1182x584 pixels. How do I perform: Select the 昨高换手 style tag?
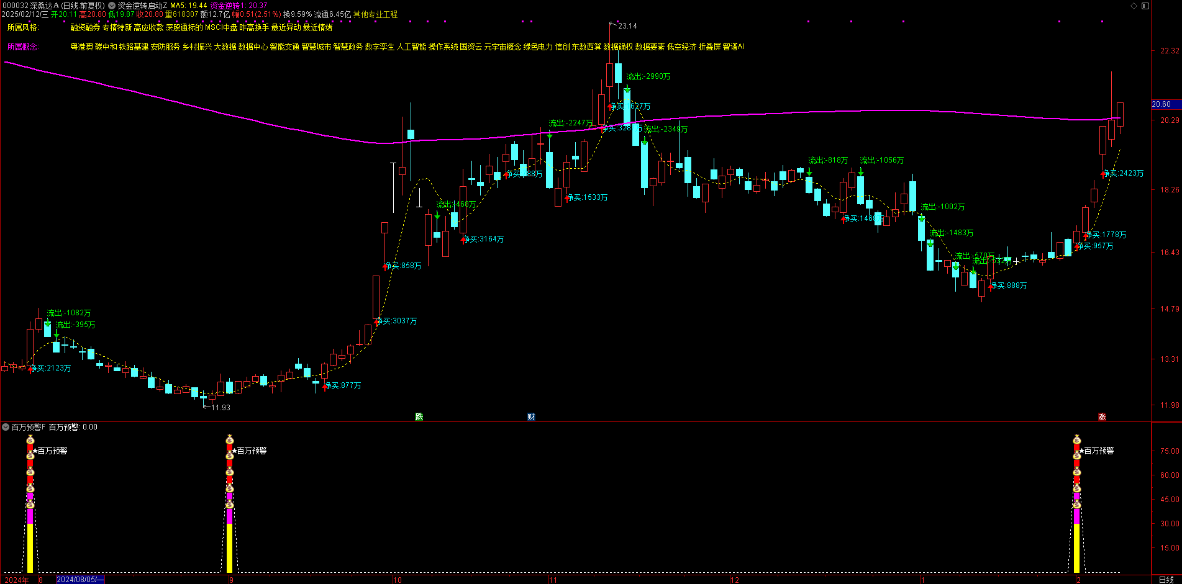pos(254,27)
